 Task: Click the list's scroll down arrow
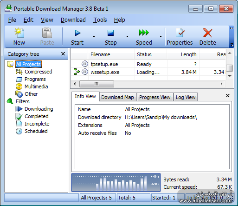point(230,76)
